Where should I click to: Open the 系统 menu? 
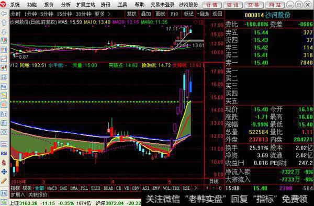15,5
